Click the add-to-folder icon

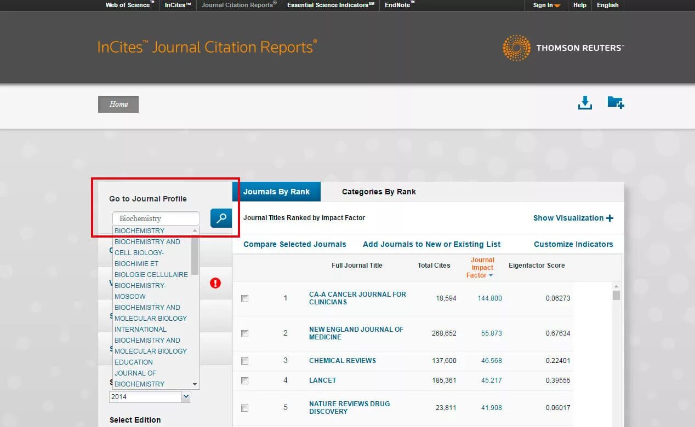(x=616, y=102)
